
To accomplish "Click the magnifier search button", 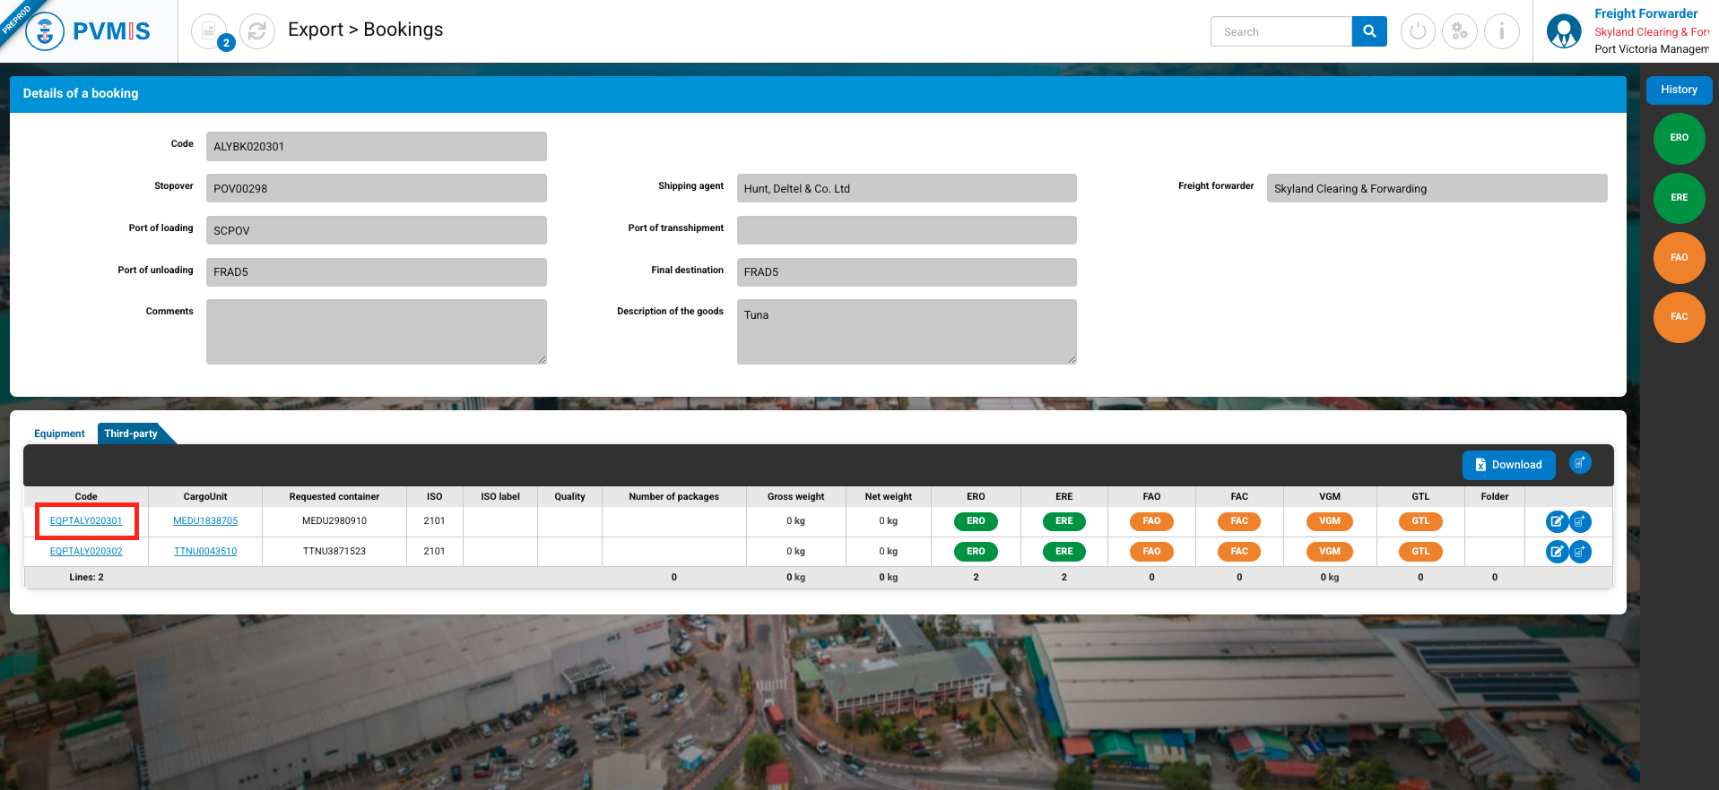I will (x=1368, y=31).
